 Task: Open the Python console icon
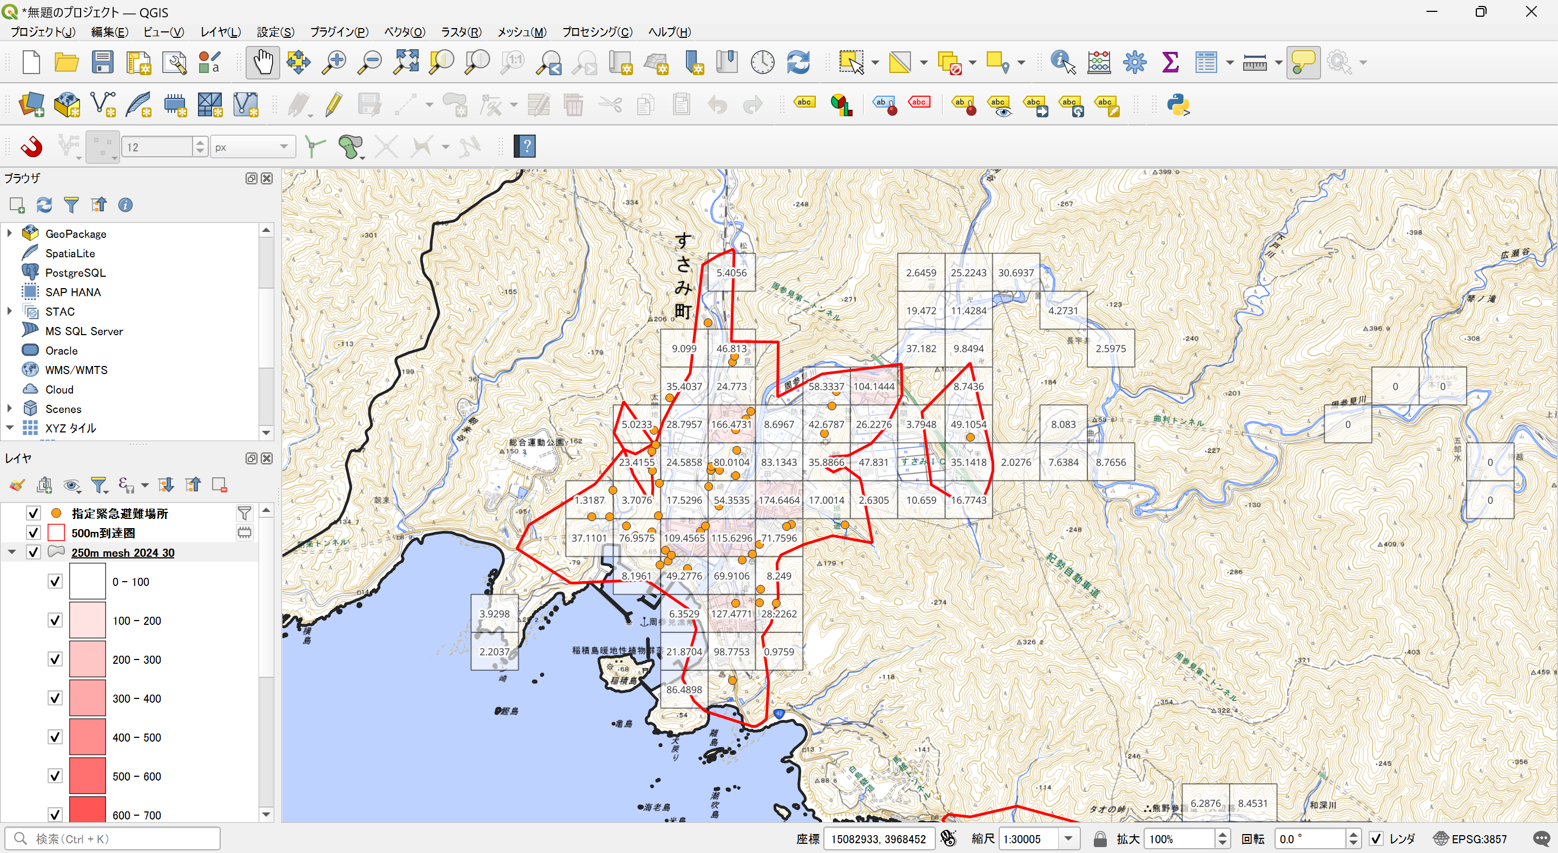click(1178, 104)
